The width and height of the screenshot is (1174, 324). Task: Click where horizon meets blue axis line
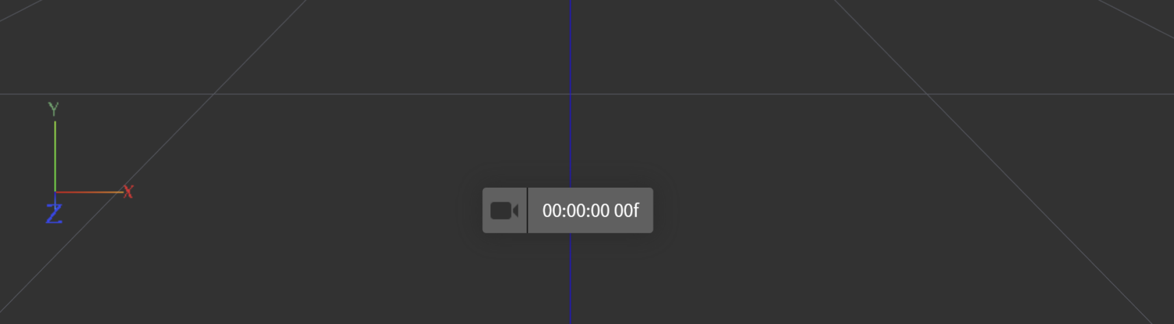point(570,94)
